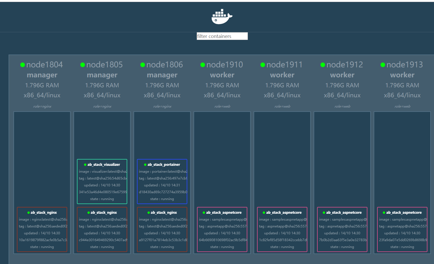The height and width of the screenshot is (264, 434).
Task: Click the status dot on node1912's ab_stack_aspnetcore
Action: (324, 213)
